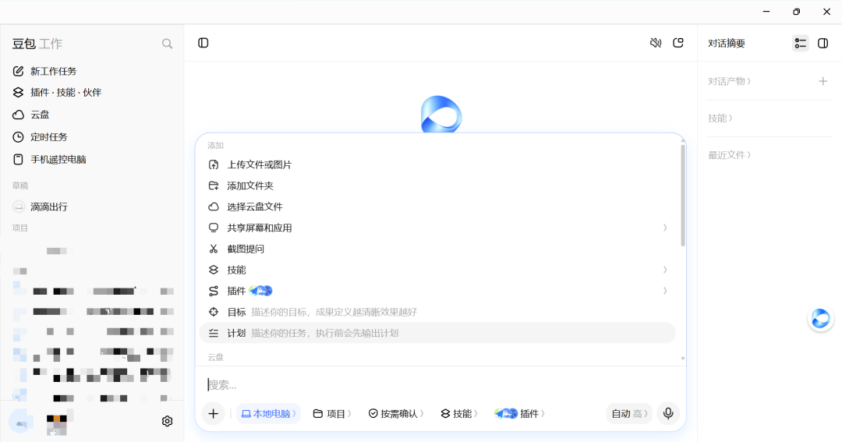The height and width of the screenshot is (442, 842).
Task: Click the plus next to 对话产物
Action: pos(823,81)
